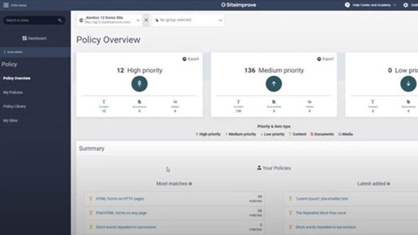The image size is (418, 235).
Task: Click the low priority down-arrow circle icon
Action: pyautogui.click(x=408, y=84)
